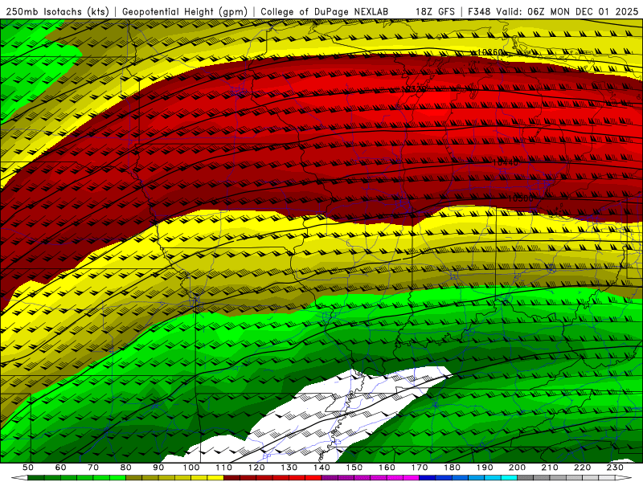Select the dark maroon swatch starting at 110

[x=231, y=477]
